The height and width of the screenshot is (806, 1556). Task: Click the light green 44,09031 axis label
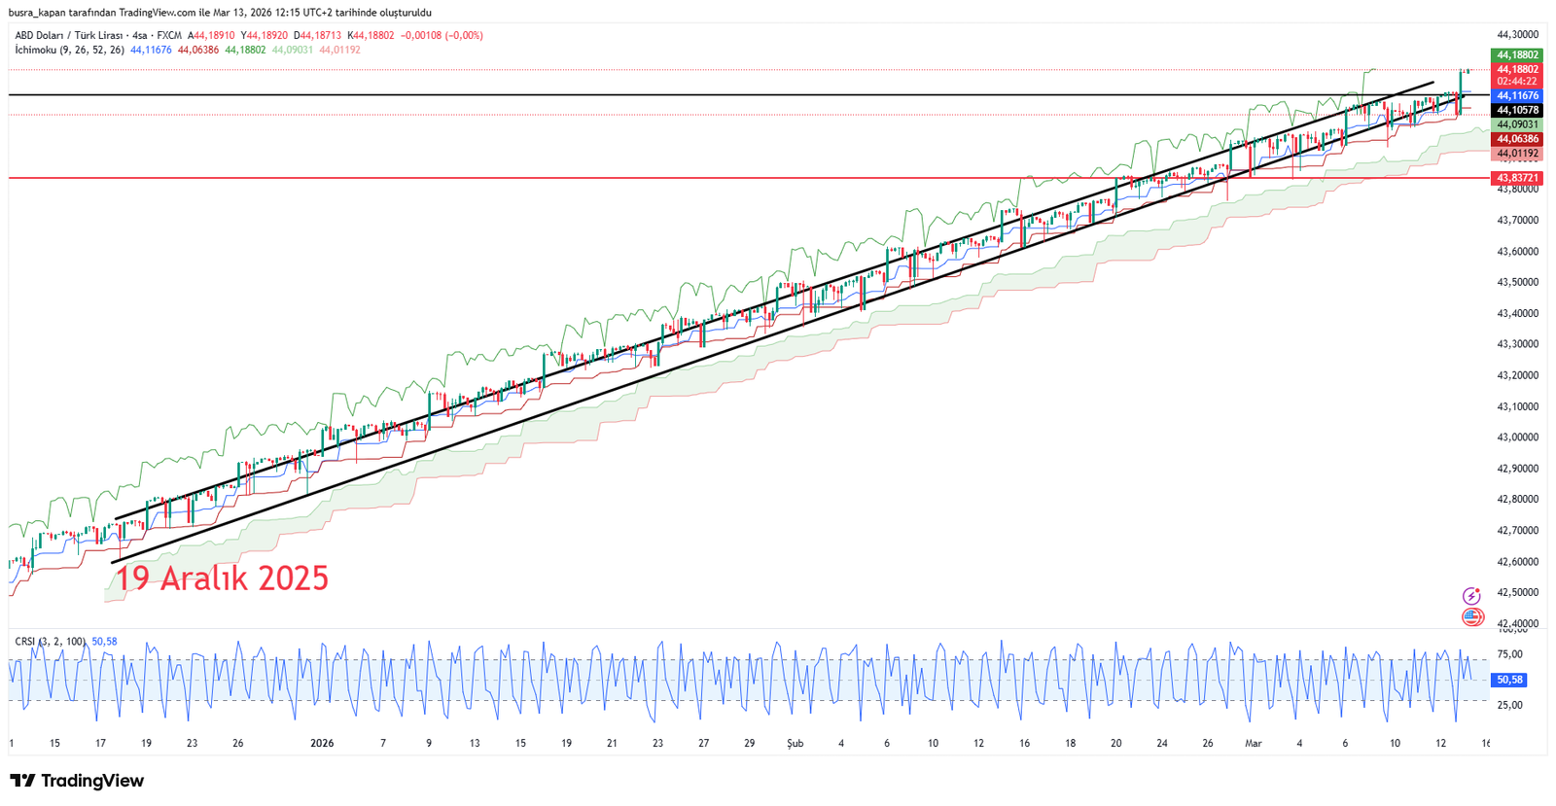(1516, 124)
